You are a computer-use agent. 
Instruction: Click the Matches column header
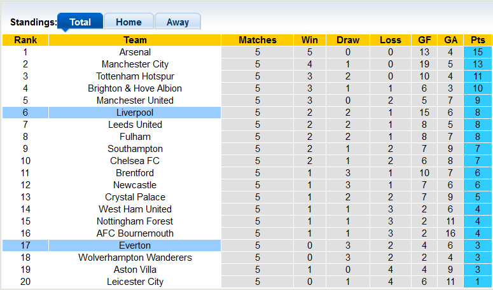[258, 40]
